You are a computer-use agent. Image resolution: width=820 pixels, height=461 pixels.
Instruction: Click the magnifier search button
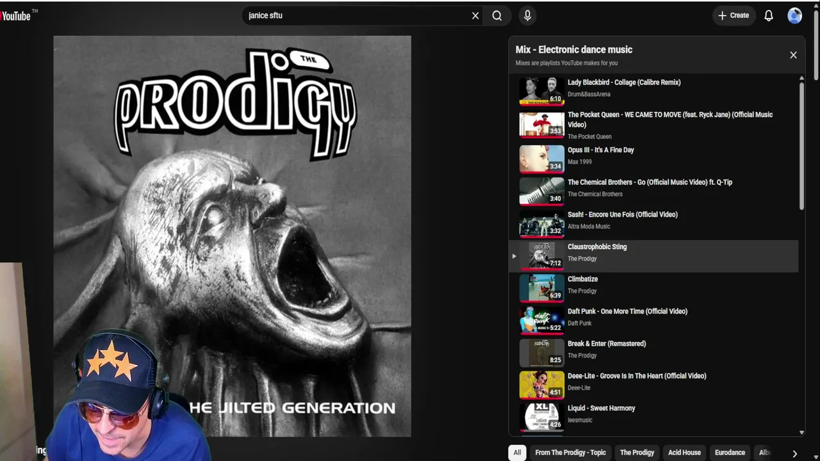497,15
